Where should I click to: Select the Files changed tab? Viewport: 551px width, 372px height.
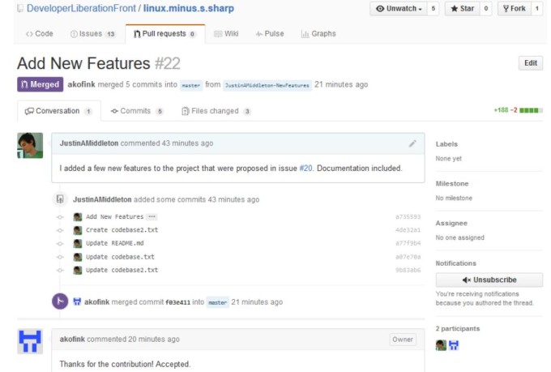[x=216, y=111]
